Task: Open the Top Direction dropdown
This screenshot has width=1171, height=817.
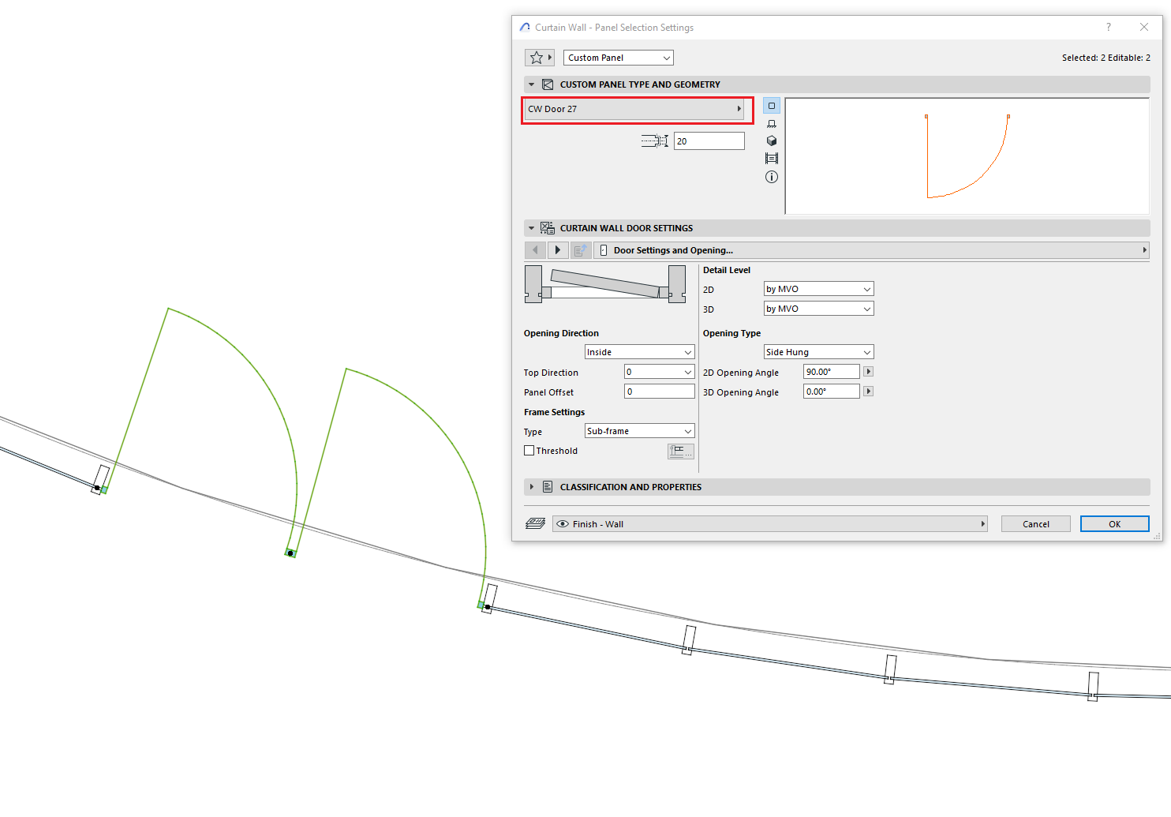Action: 659,372
